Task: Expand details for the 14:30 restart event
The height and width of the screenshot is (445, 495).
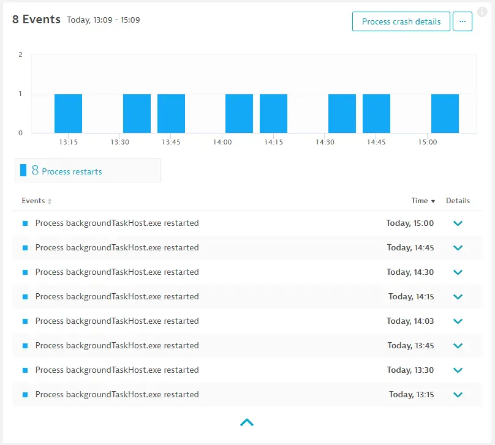Action: click(458, 272)
